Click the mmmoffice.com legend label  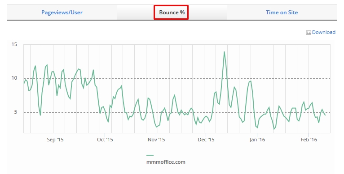tap(166, 162)
